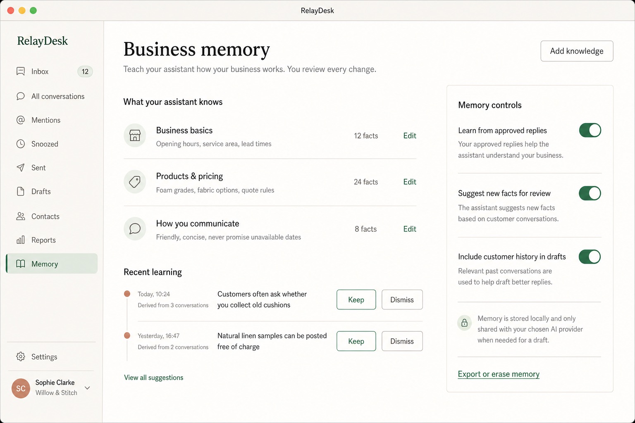Edit the Products & pricing facts

(410, 182)
